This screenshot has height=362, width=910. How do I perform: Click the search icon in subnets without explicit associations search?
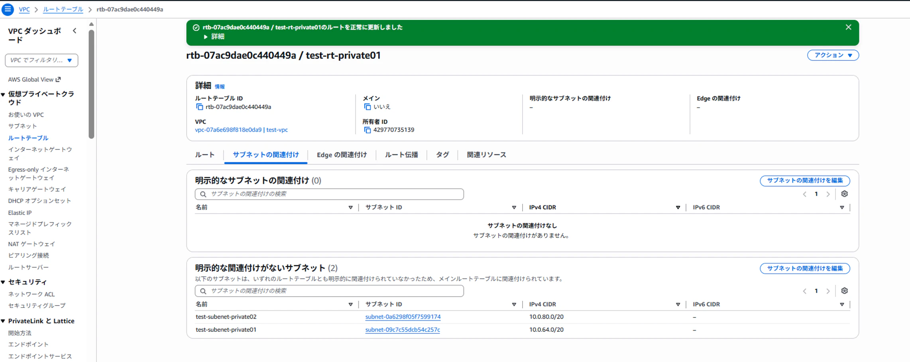click(203, 291)
